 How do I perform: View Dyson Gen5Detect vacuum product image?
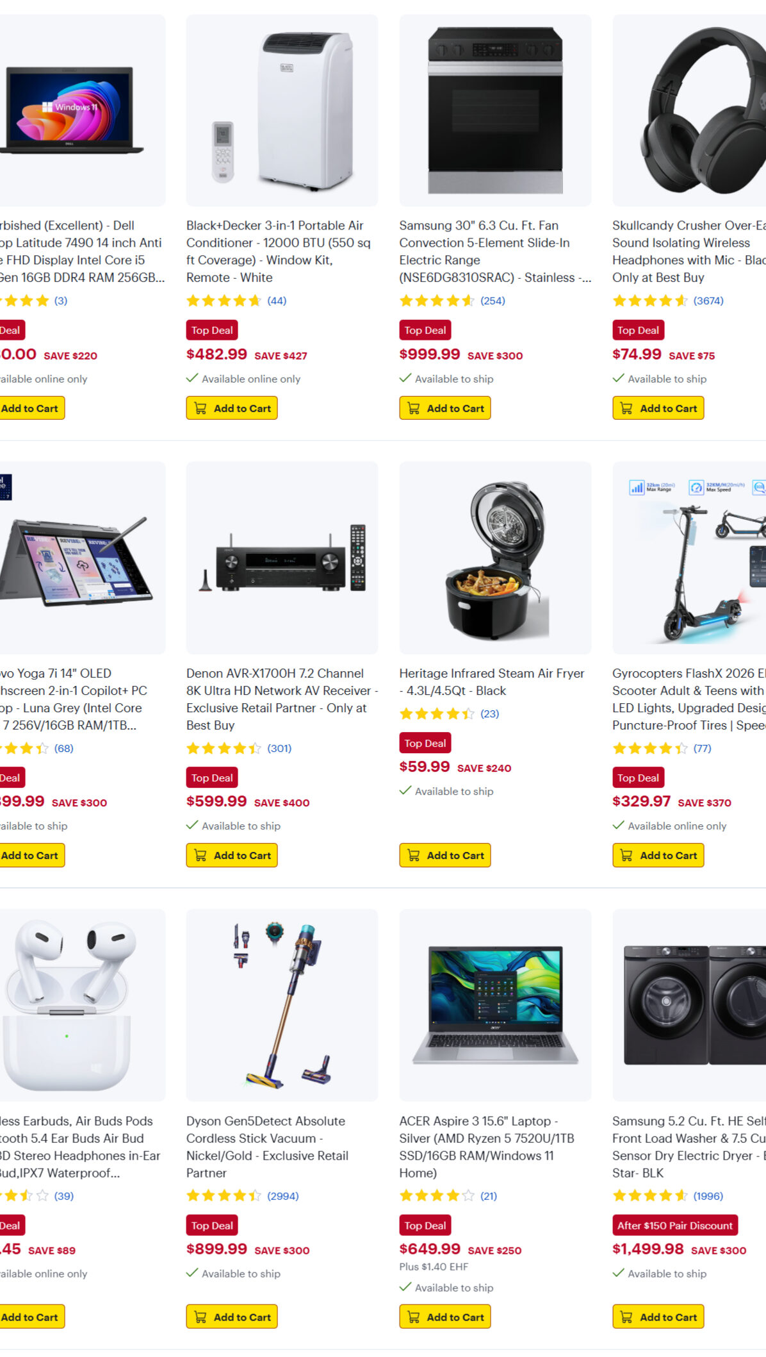282,1005
